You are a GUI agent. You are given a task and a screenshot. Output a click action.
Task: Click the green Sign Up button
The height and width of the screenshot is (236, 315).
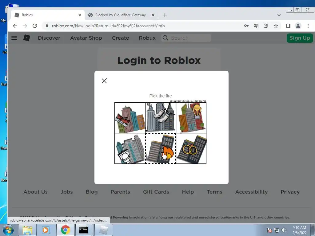[x=300, y=38]
